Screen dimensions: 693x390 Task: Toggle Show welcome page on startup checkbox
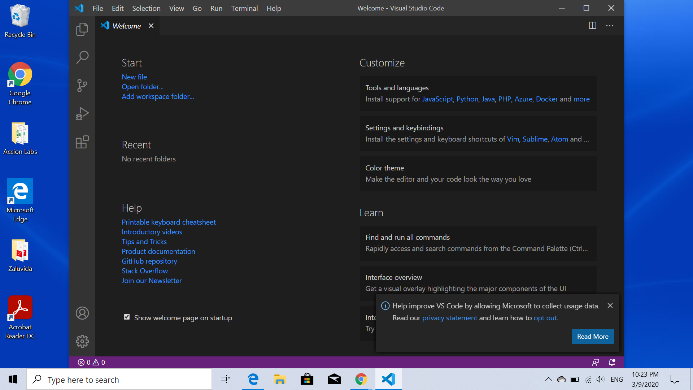click(x=127, y=317)
